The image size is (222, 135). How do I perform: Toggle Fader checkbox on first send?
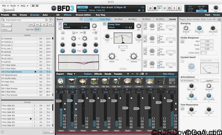pos(159,29)
